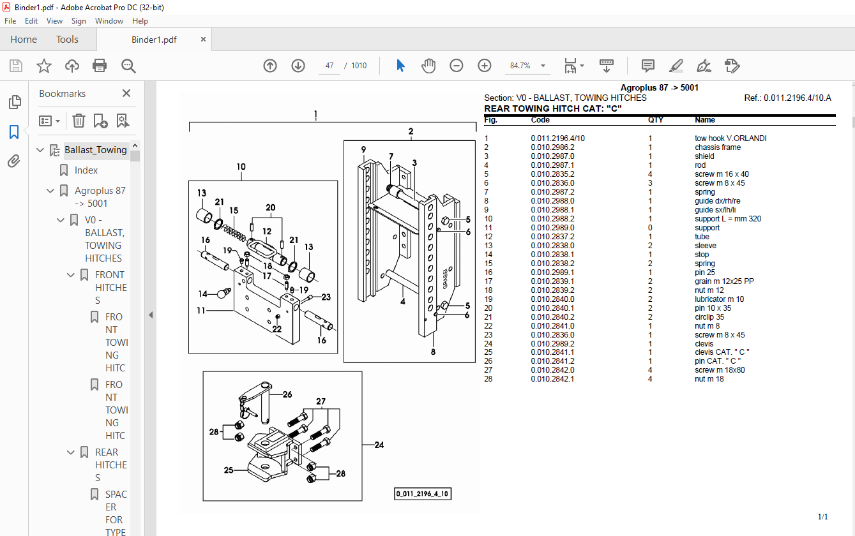This screenshot has width=855, height=536.
Task: Click the scrolling mode keyboard icon
Action: point(607,66)
